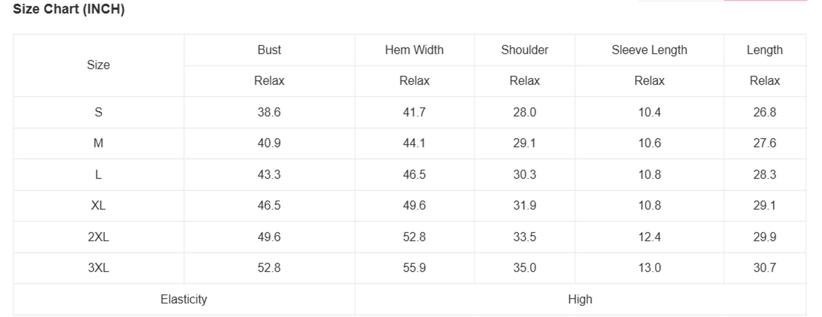822x317 pixels.
Task: Select the Shoulder value 30.3 for L
Action: 524,175
